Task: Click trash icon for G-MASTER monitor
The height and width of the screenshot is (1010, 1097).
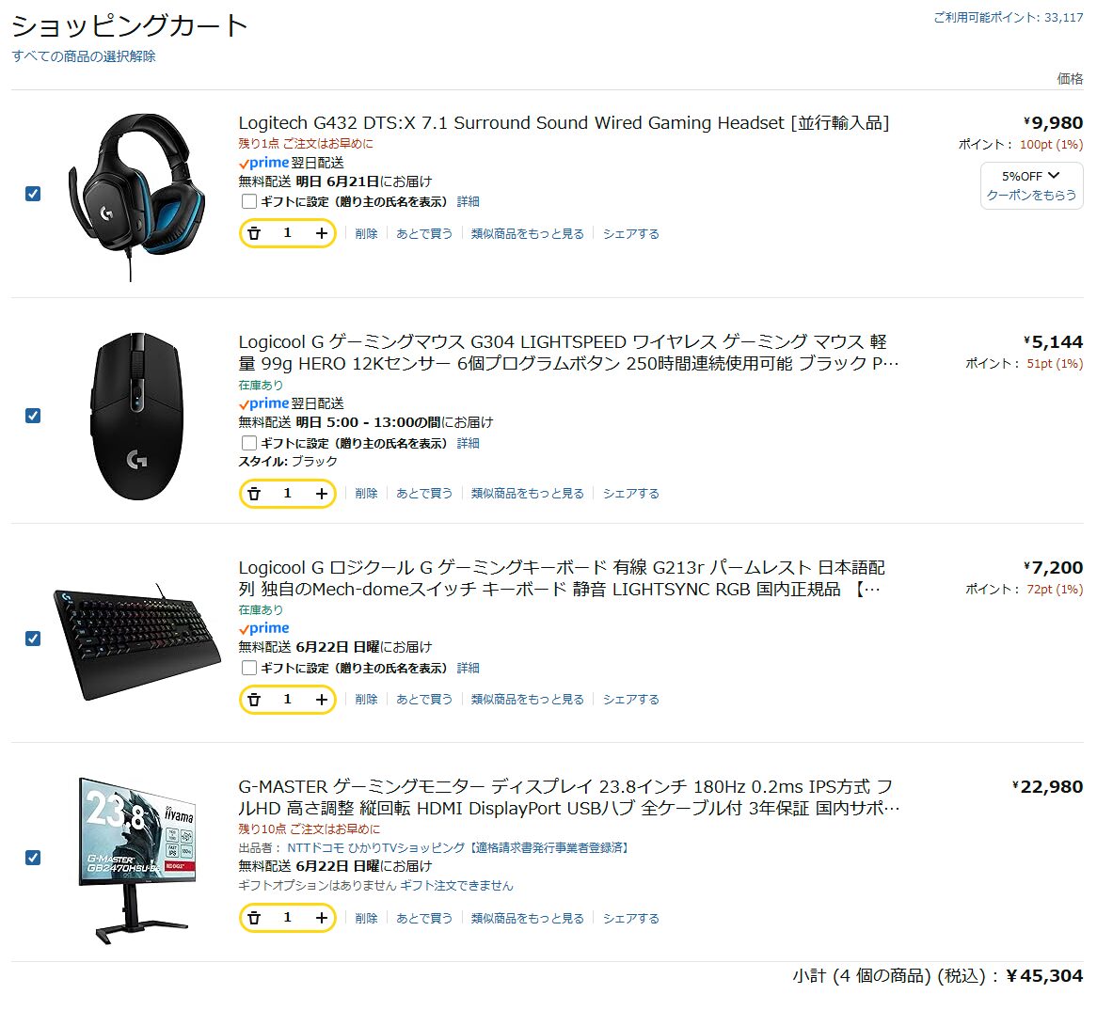Action: 255,919
